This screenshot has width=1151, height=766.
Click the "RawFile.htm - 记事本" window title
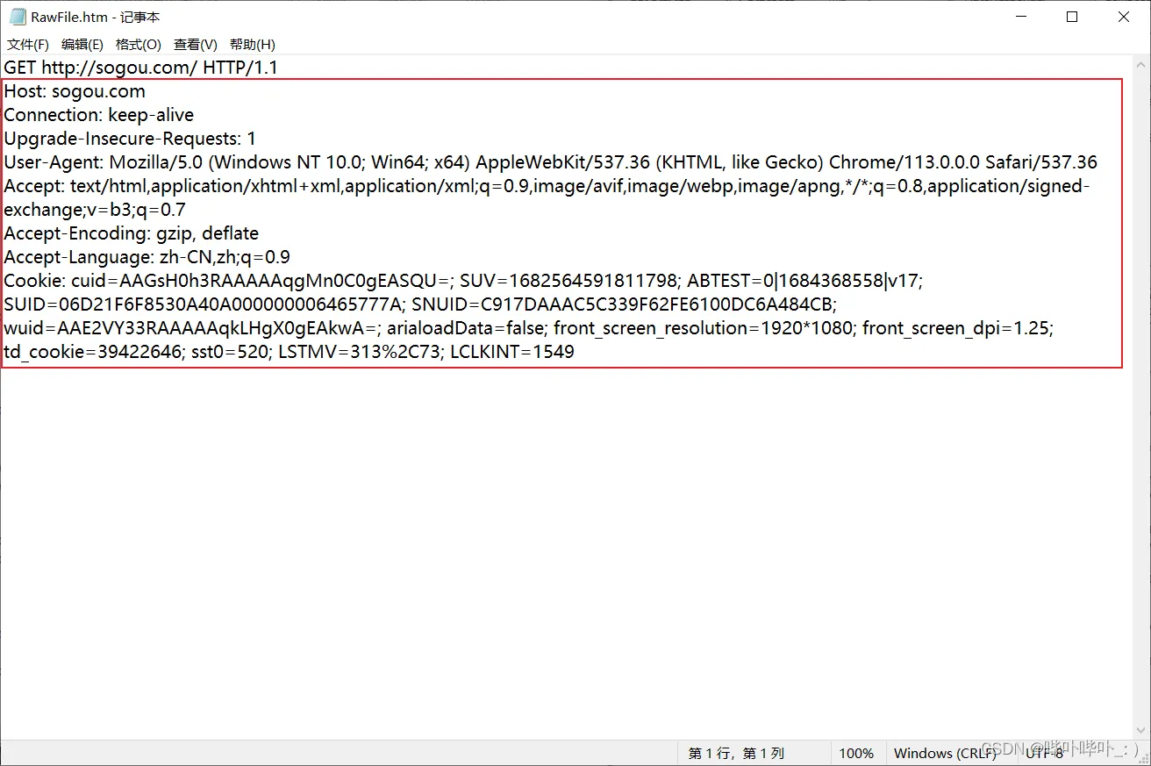tap(96, 17)
